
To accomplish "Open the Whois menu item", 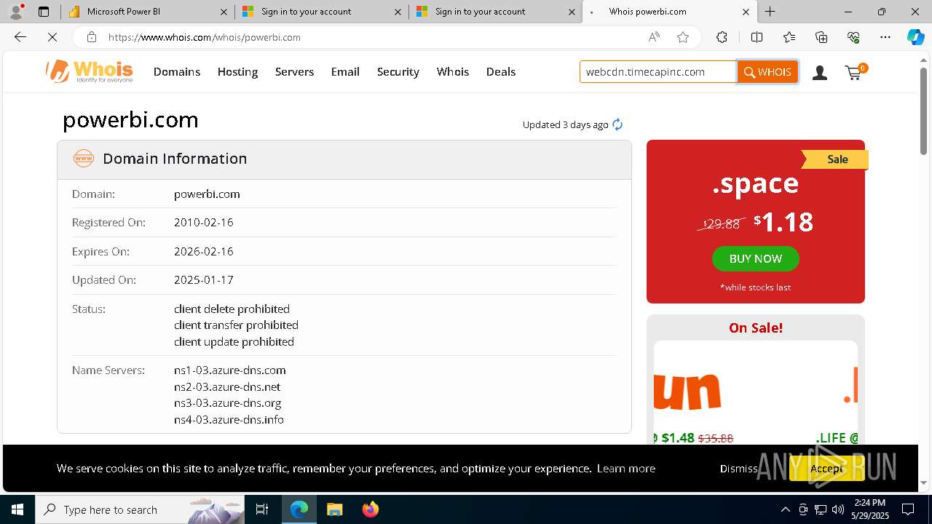I will (453, 71).
